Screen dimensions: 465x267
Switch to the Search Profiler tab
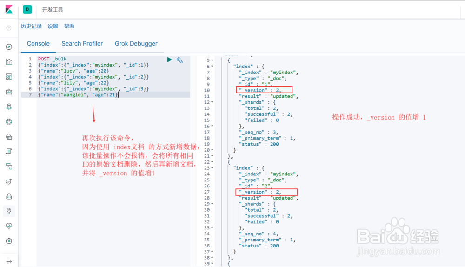click(x=82, y=44)
